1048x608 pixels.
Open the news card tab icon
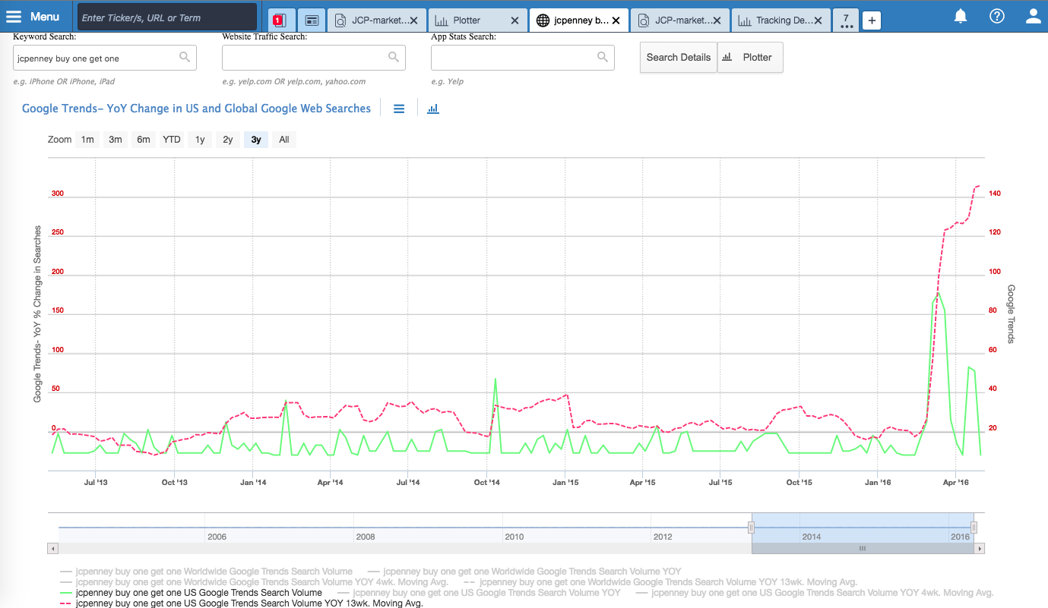[312, 20]
